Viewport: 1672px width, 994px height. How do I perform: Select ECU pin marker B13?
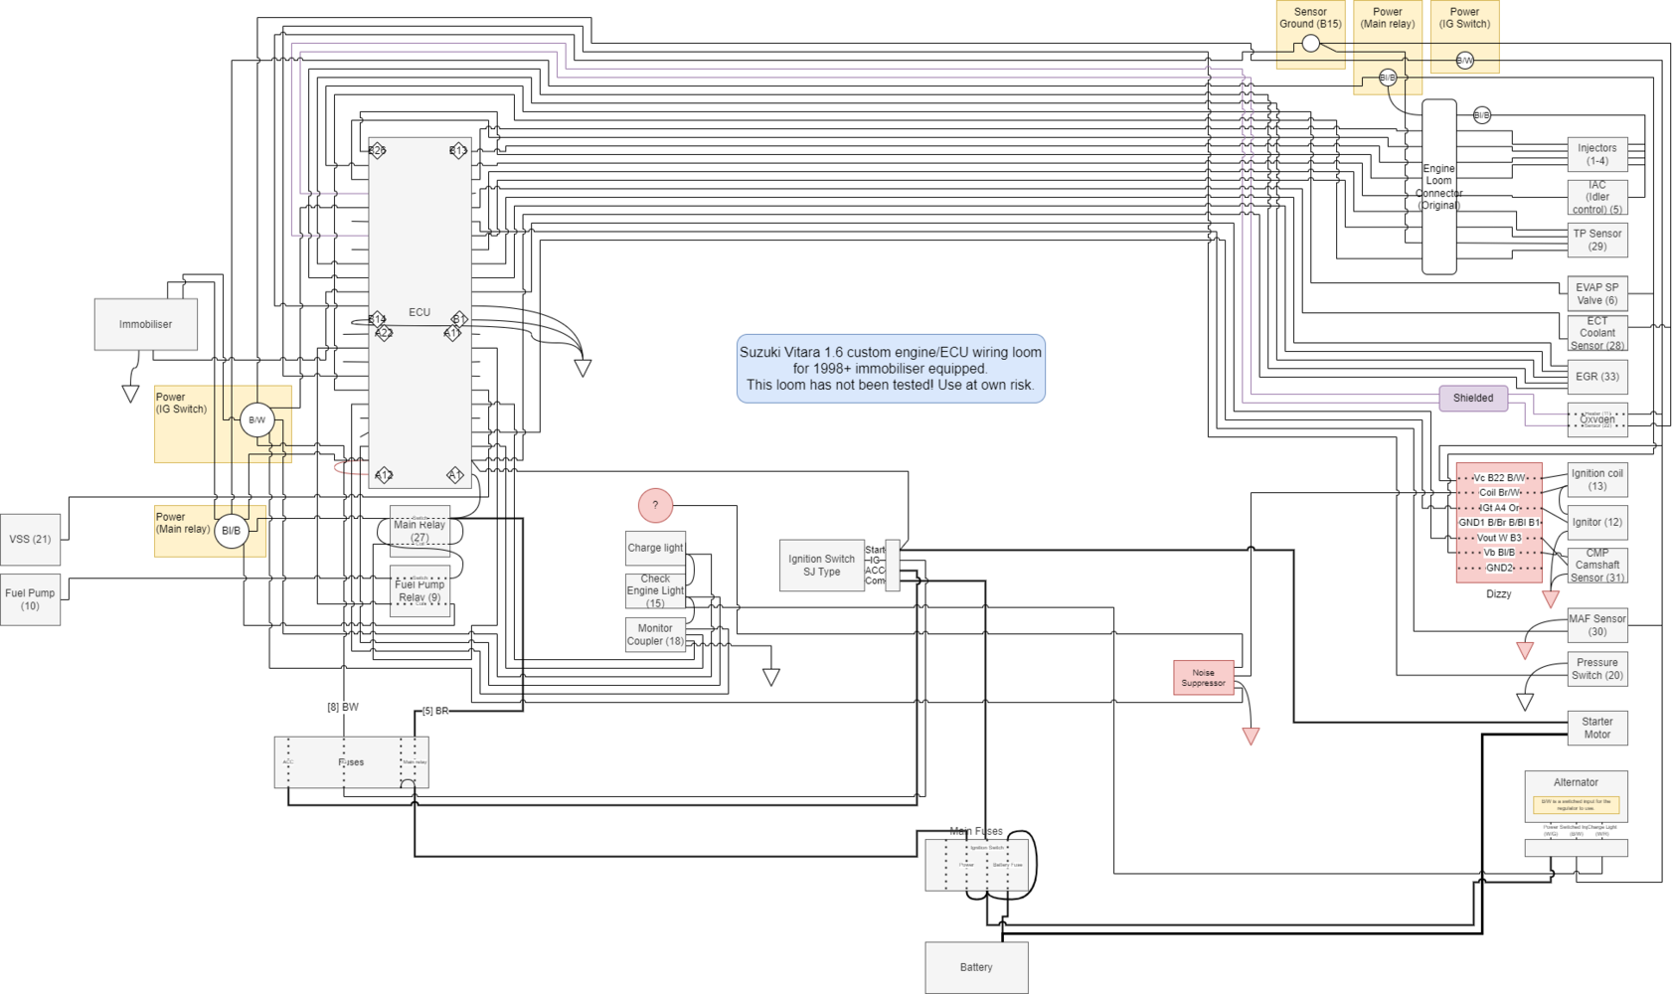[458, 151]
